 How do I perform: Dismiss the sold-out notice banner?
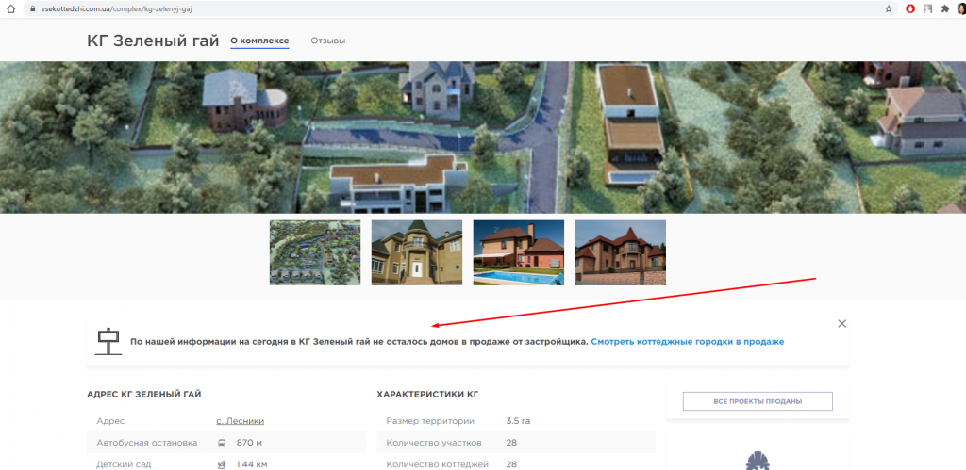[x=841, y=323]
